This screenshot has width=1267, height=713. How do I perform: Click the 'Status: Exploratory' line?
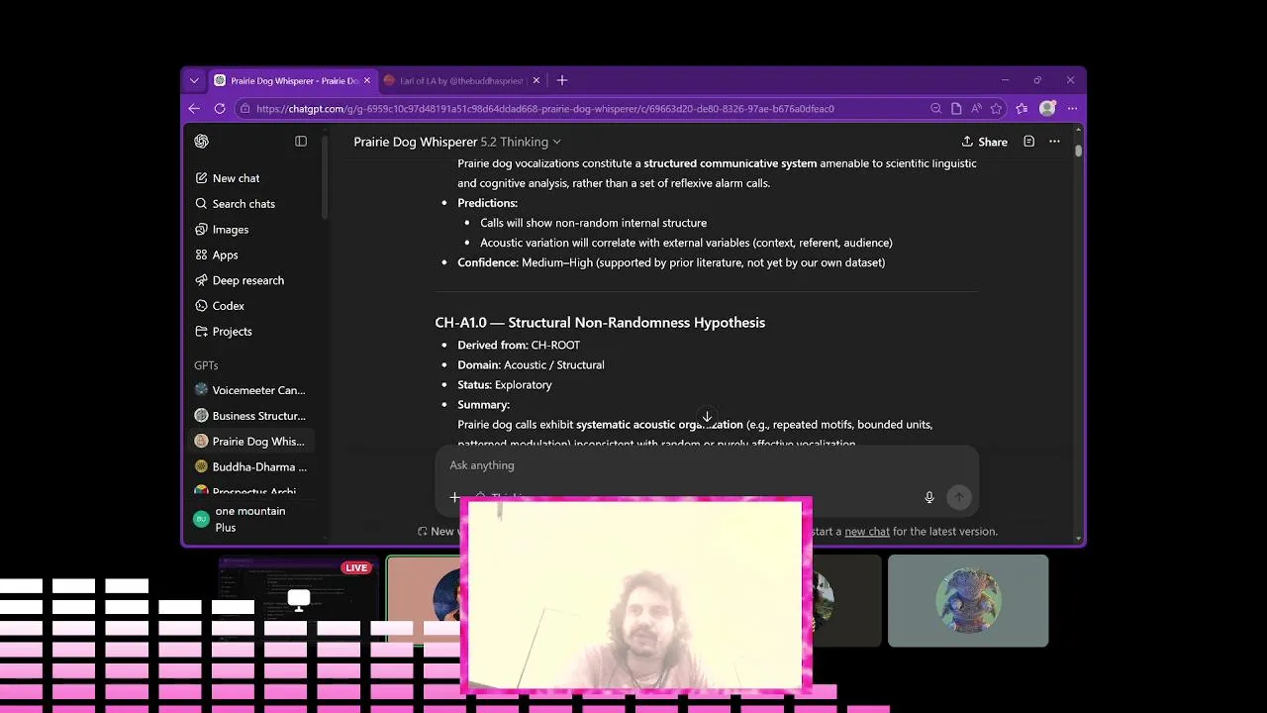tap(505, 384)
